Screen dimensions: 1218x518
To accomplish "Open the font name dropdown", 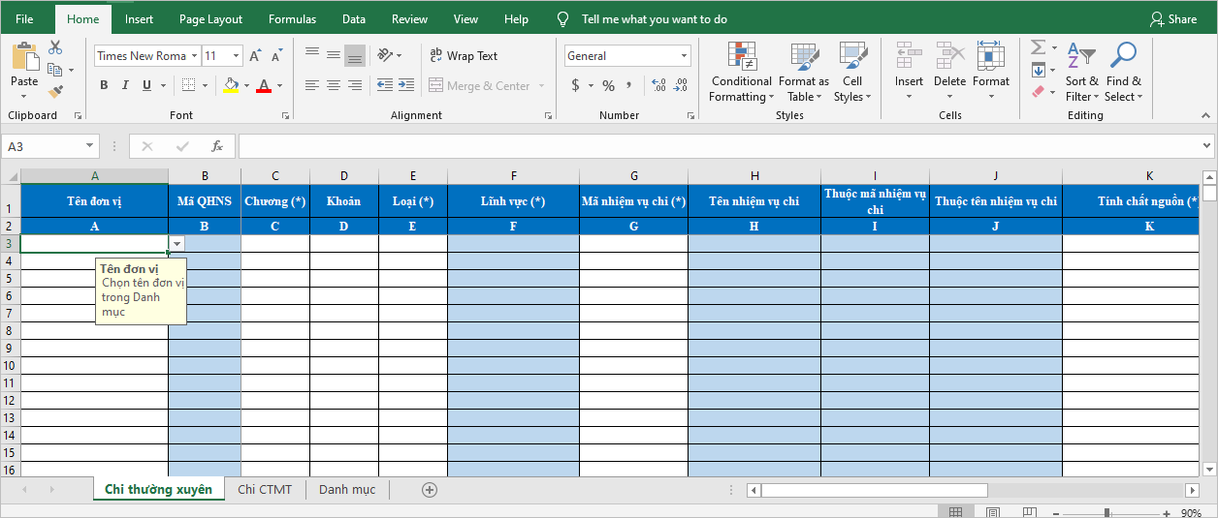I will point(194,56).
